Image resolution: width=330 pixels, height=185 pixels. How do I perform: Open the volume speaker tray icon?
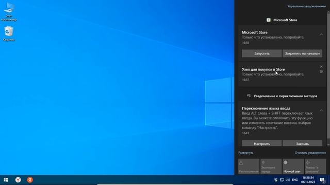click(288, 180)
